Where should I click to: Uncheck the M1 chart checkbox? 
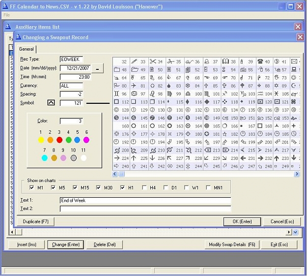[x=31, y=187]
